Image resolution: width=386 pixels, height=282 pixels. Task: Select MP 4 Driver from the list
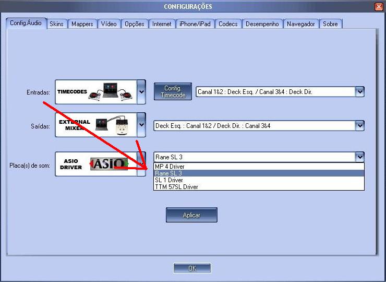[259, 167]
